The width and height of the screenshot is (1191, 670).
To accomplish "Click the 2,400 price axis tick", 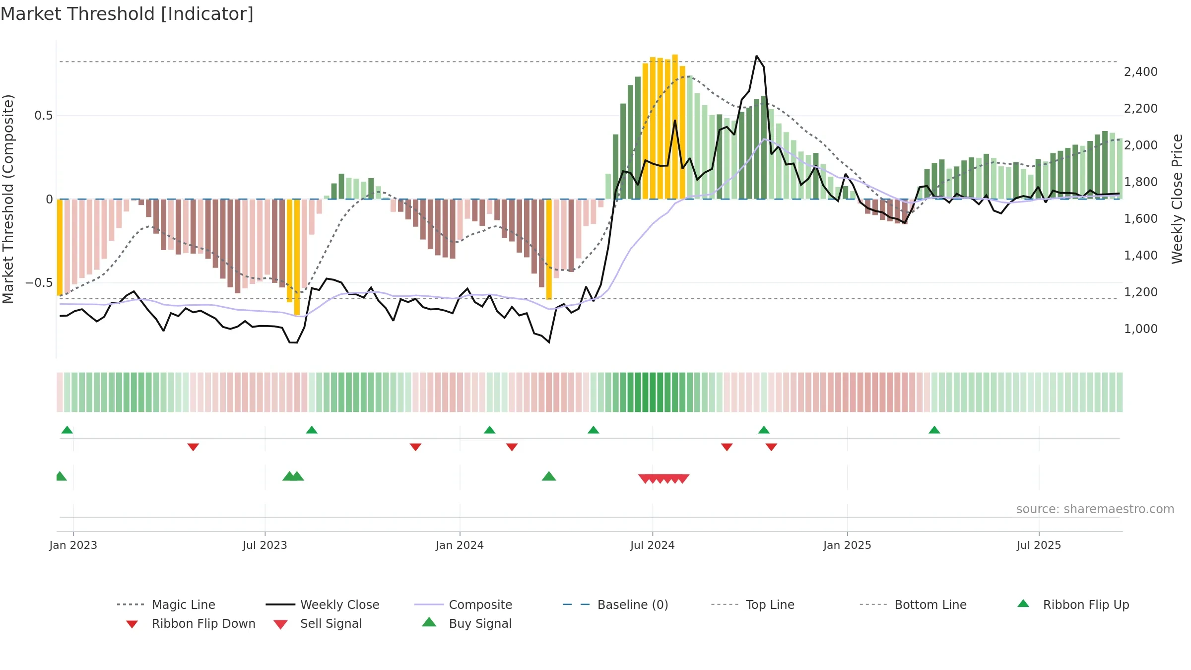I will (1141, 72).
